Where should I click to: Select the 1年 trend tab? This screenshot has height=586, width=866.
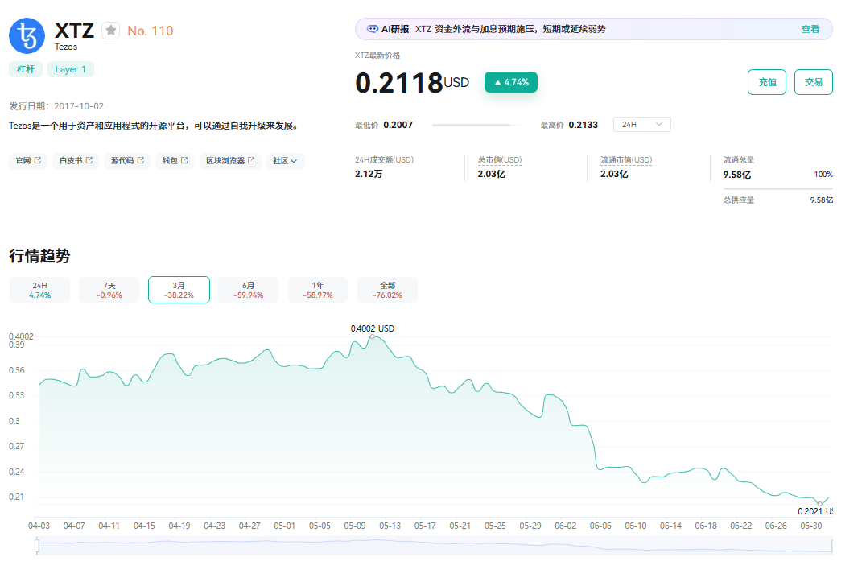pos(318,290)
